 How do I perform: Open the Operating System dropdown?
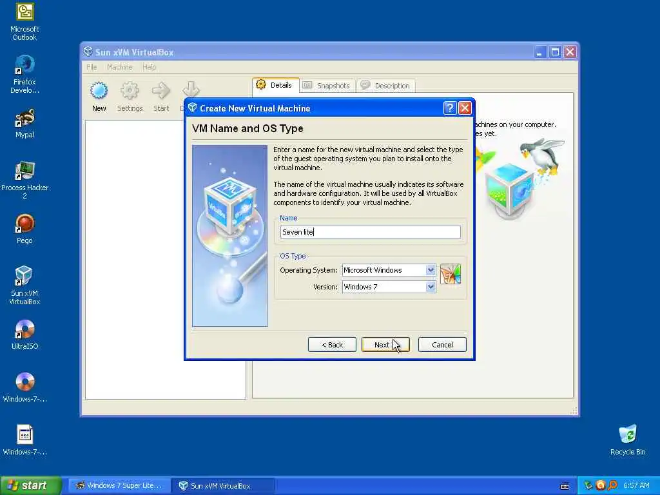point(430,270)
